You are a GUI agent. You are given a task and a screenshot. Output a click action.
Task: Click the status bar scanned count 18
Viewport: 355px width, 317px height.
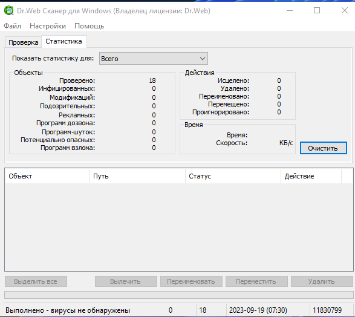click(203, 310)
